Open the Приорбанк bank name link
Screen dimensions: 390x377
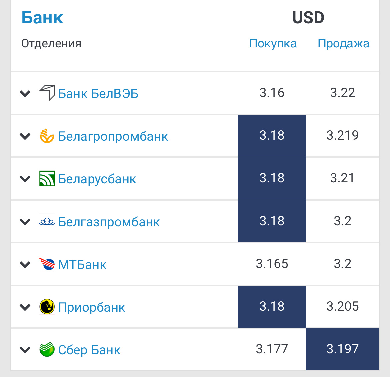pyautogui.click(x=92, y=307)
